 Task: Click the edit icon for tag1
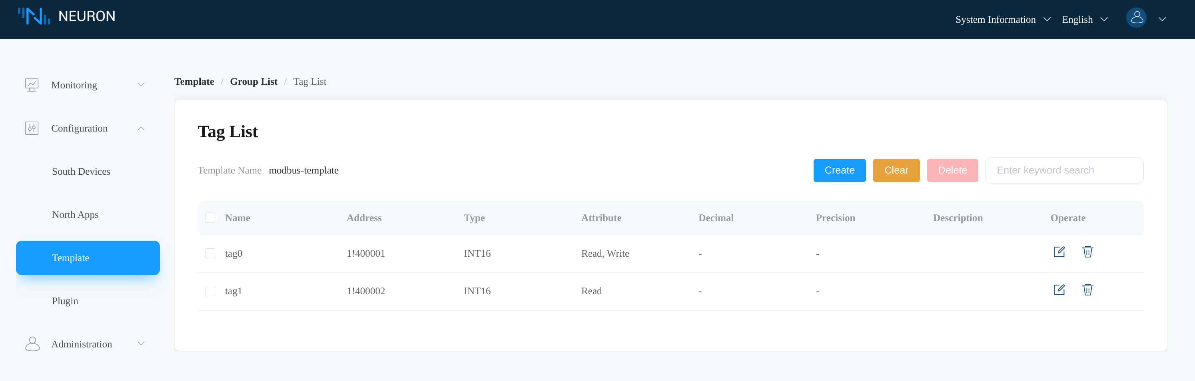pyautogui.click(x=1059, y=290)
